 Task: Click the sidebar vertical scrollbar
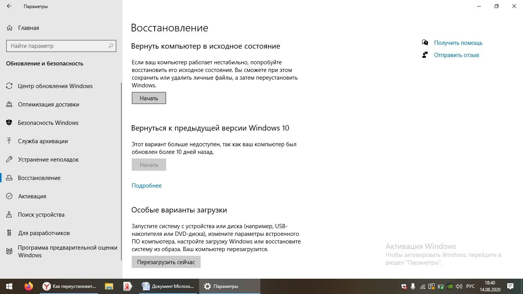(x=121, y=171)
